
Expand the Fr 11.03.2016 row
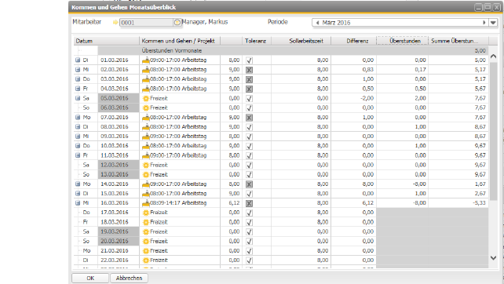pos(78,155)
